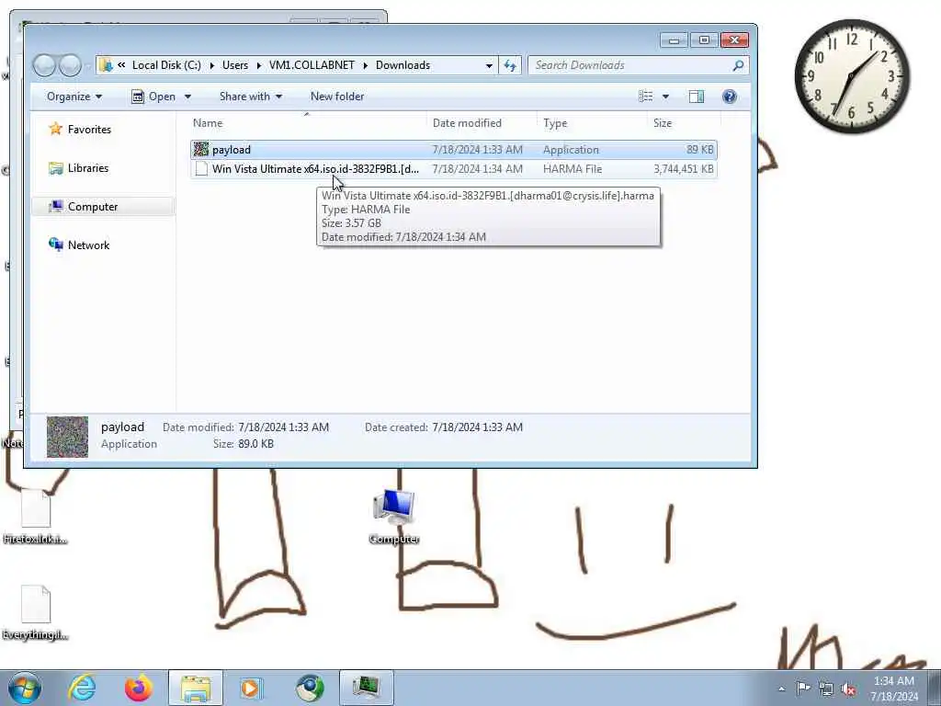Click the Windows Start orb
This screenshot has height=706, width=941.
tap(25, 688)
